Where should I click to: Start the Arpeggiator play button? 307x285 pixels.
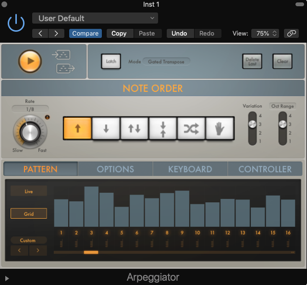30,62
